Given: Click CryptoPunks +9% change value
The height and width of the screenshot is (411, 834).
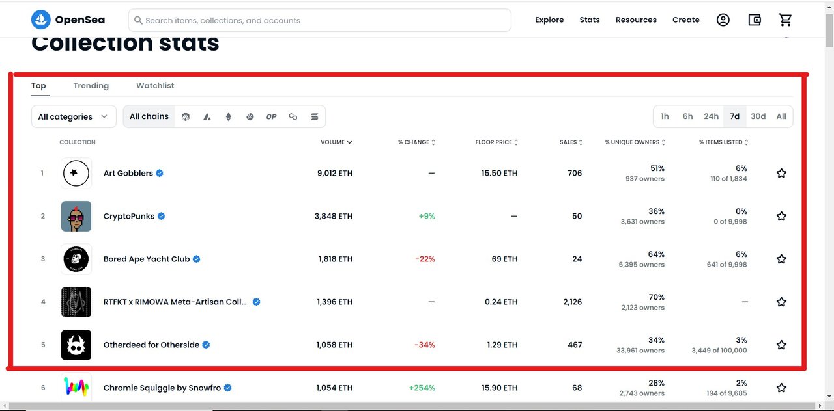Looking at the screenshot, I should (427, 216).
